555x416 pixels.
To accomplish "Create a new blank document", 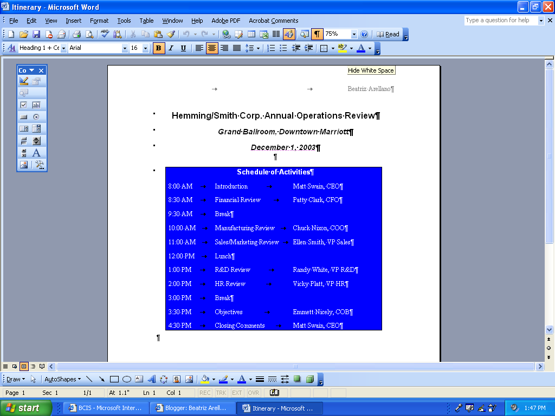I will 11,34.
